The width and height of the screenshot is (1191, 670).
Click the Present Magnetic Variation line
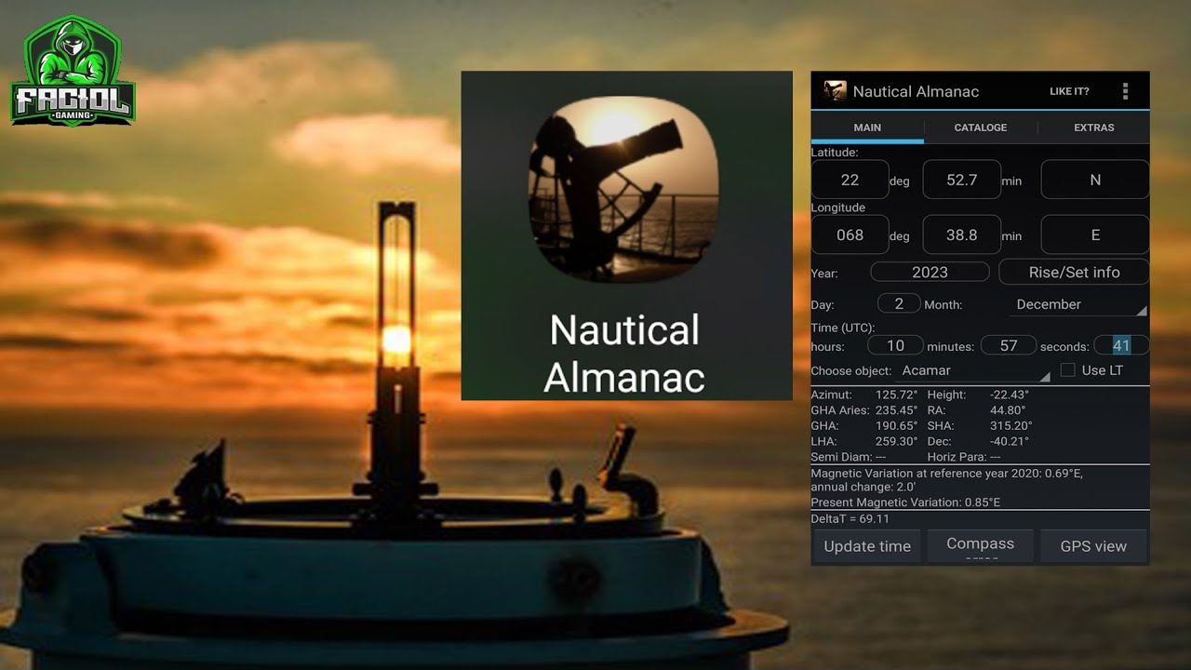(905, 502)
